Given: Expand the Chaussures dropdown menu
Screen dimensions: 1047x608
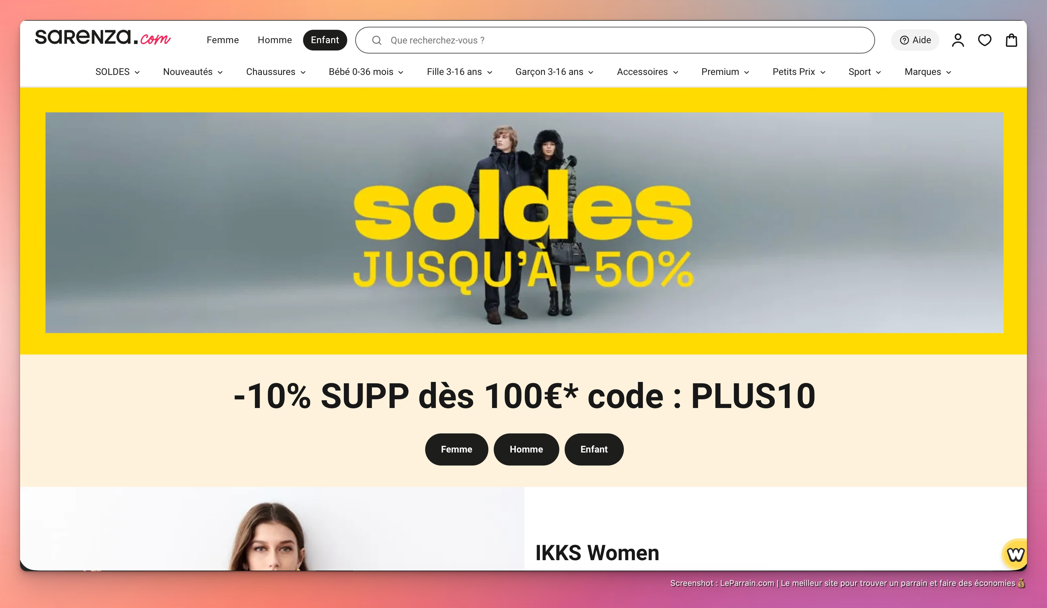Looking at the screenshot, I should pos(276,72).
